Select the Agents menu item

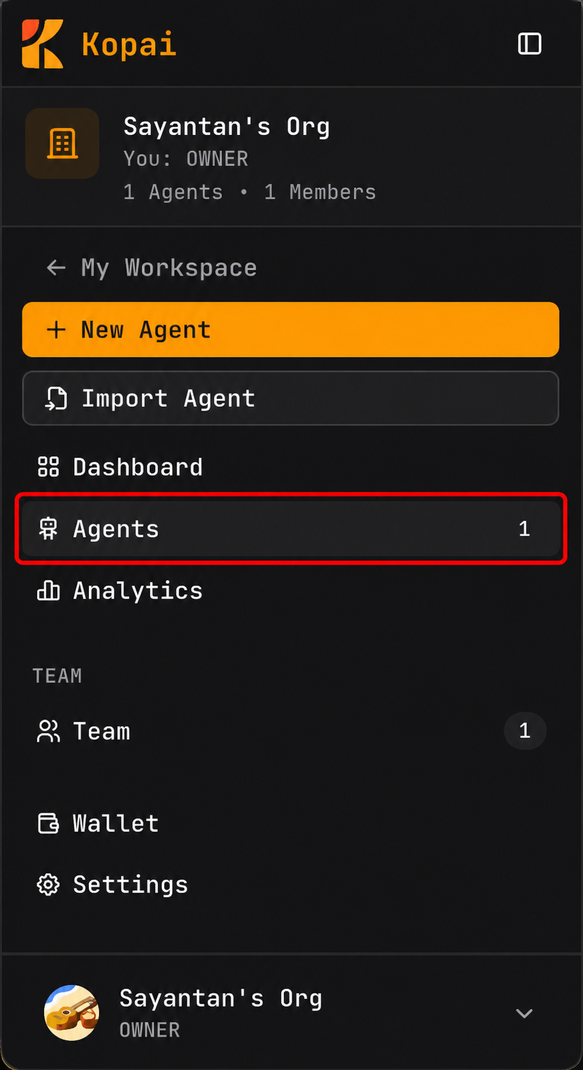[x=290, y=529]
